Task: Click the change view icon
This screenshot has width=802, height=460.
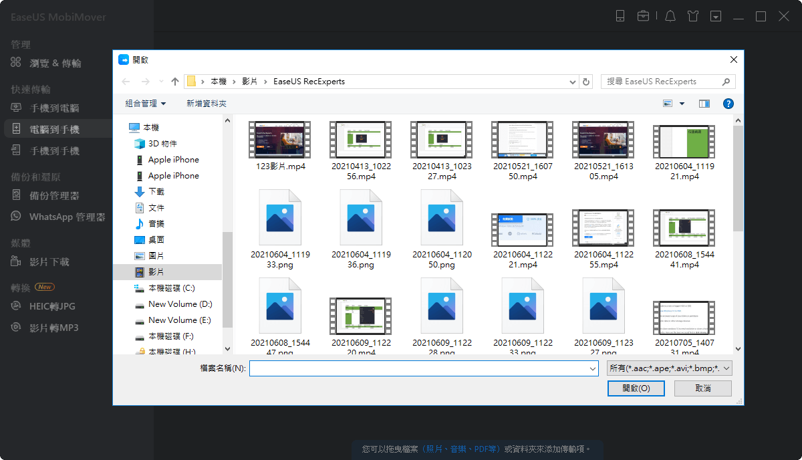Action: 667,104
